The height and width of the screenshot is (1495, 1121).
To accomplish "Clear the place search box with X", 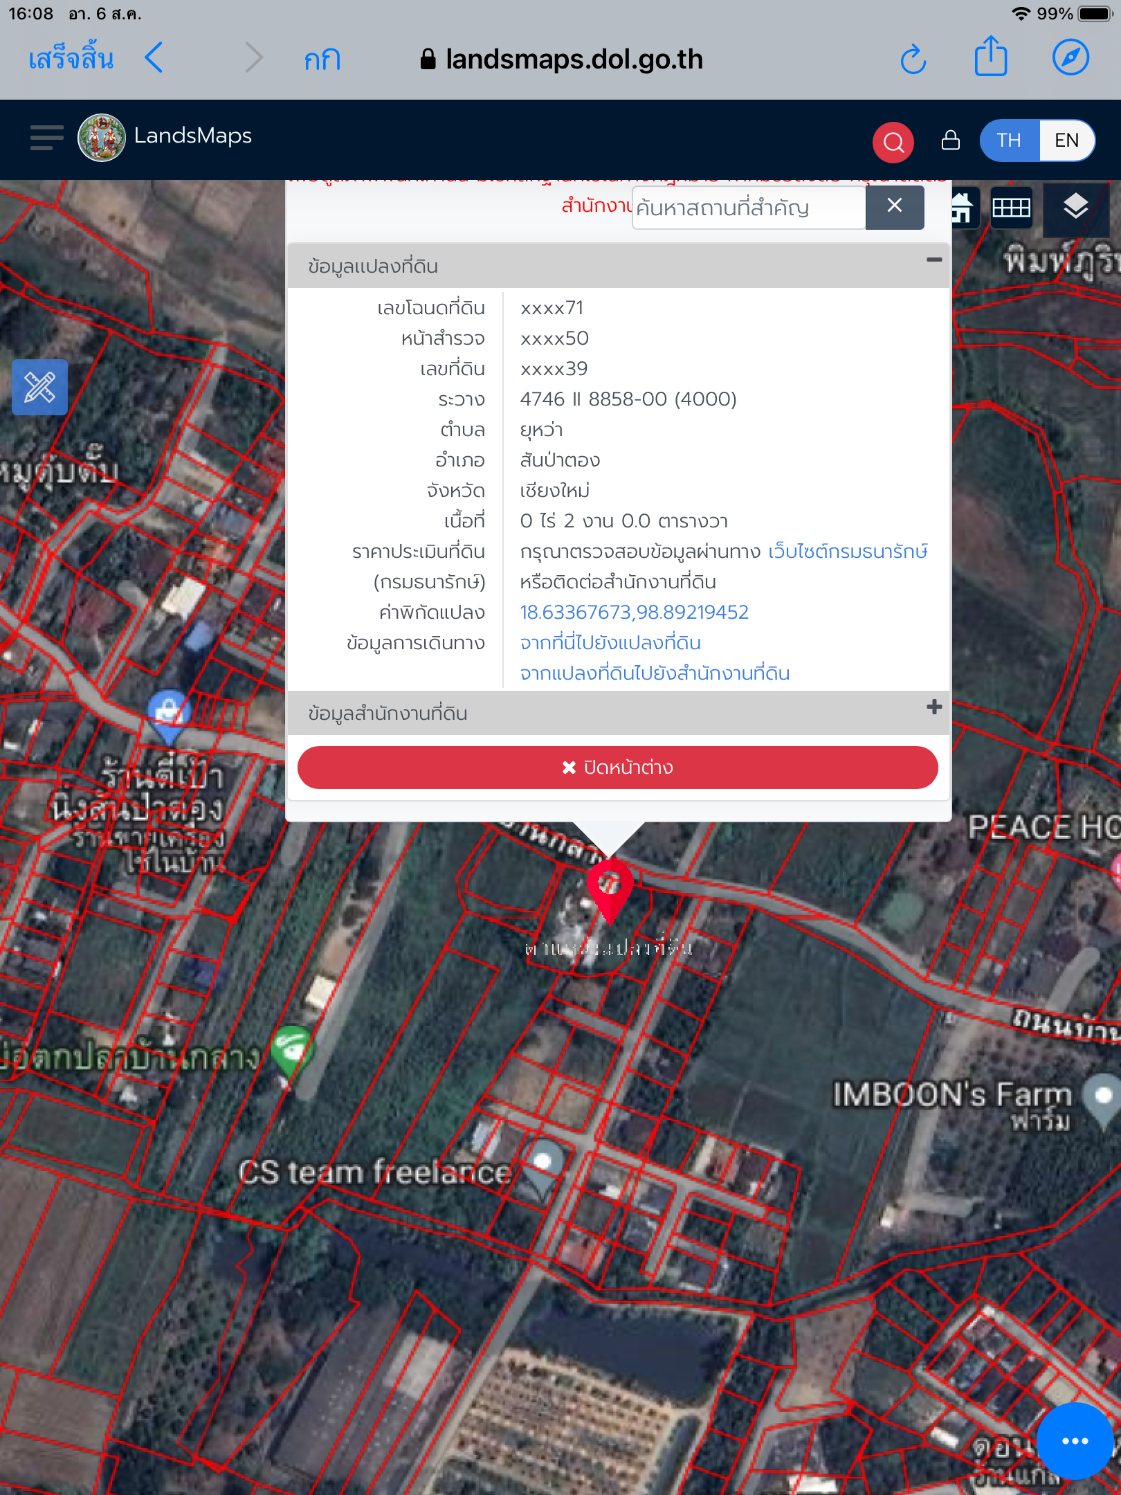I will pos(894,206).
